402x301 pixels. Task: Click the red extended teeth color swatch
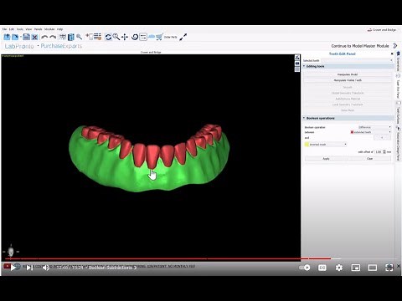[x=352, y=132]
